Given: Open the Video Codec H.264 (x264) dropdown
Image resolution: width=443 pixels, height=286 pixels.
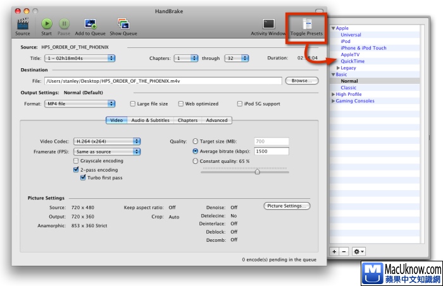Looking at the screenshot, I should [x=107, y=141].
